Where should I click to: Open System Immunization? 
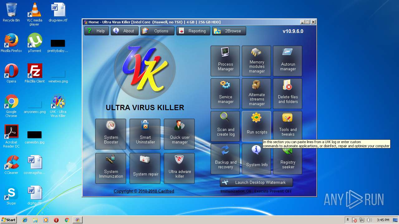tap(111, 168)
